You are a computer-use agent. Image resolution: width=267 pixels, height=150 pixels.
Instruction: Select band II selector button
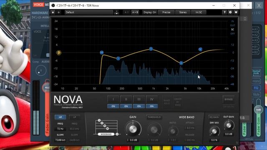click(126, 99)
